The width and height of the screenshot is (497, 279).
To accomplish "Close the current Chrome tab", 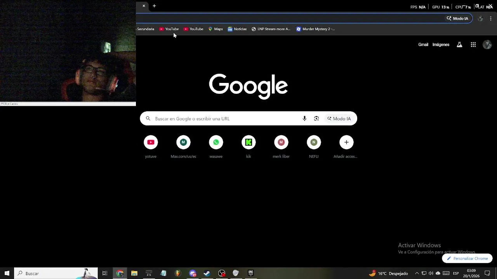I will click(144, 6).
